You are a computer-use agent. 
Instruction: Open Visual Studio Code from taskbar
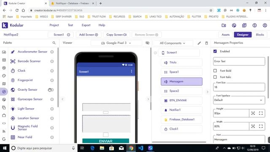[140, 148]
